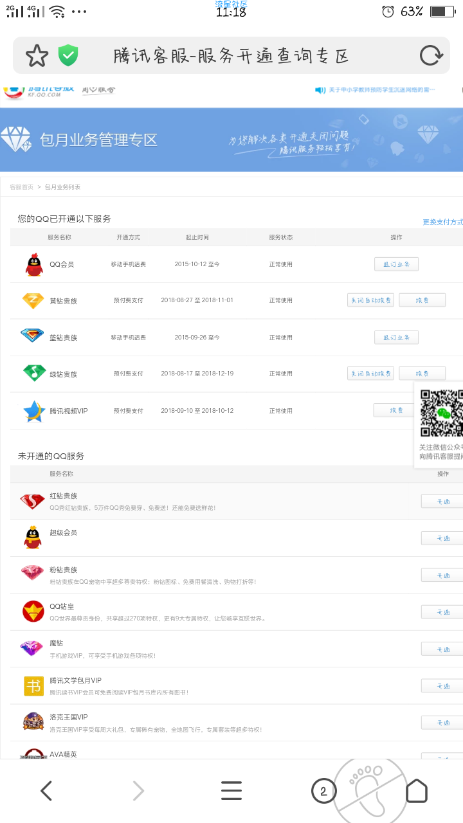Click the 粉钻贵族 pink diamond icon

point(32,573)
